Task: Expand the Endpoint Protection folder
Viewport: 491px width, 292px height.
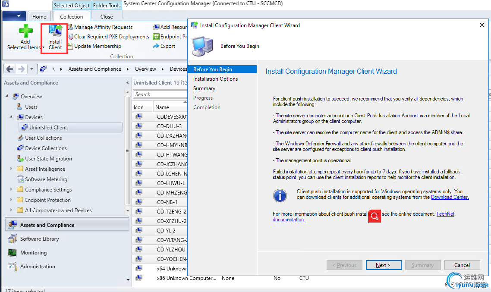Action: pos(11,200)
